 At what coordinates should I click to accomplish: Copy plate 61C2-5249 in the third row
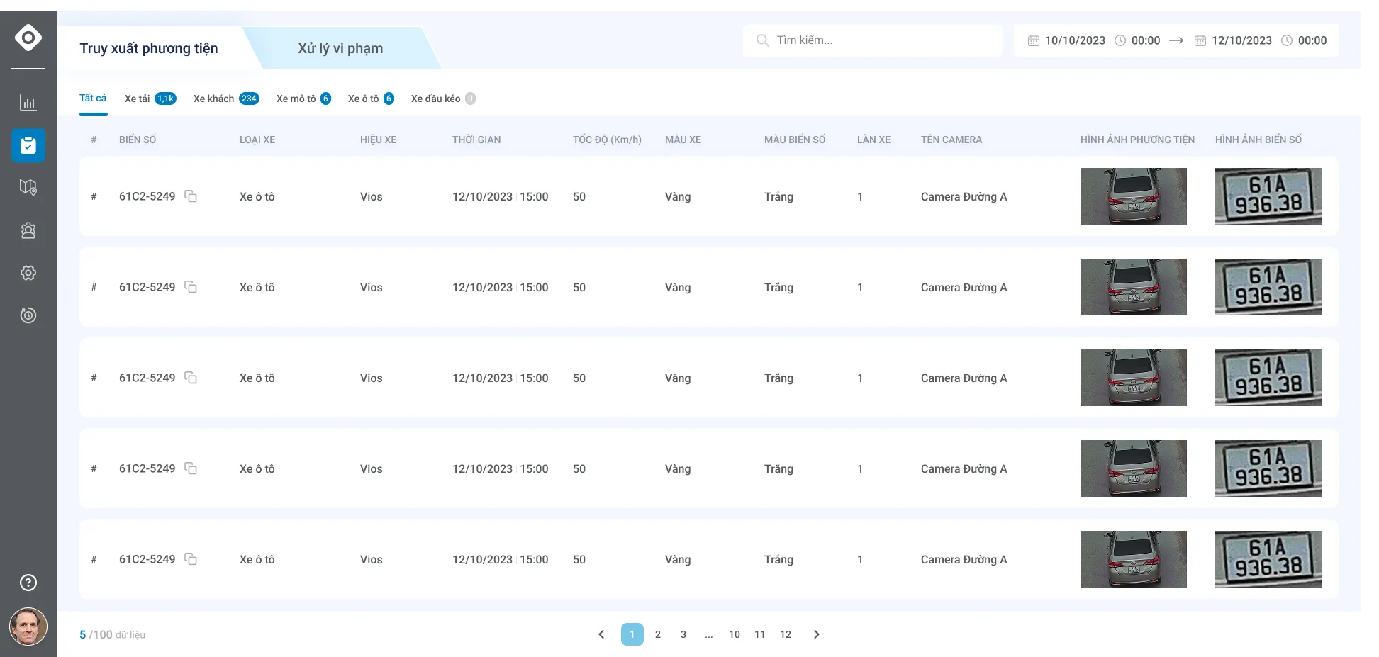tap(191, 378)
